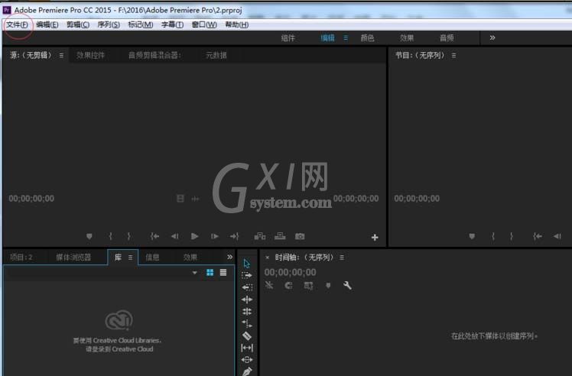The image size is (572, 376).
Task: Export frame with camera icon
Action: click(x=300, y=236)
